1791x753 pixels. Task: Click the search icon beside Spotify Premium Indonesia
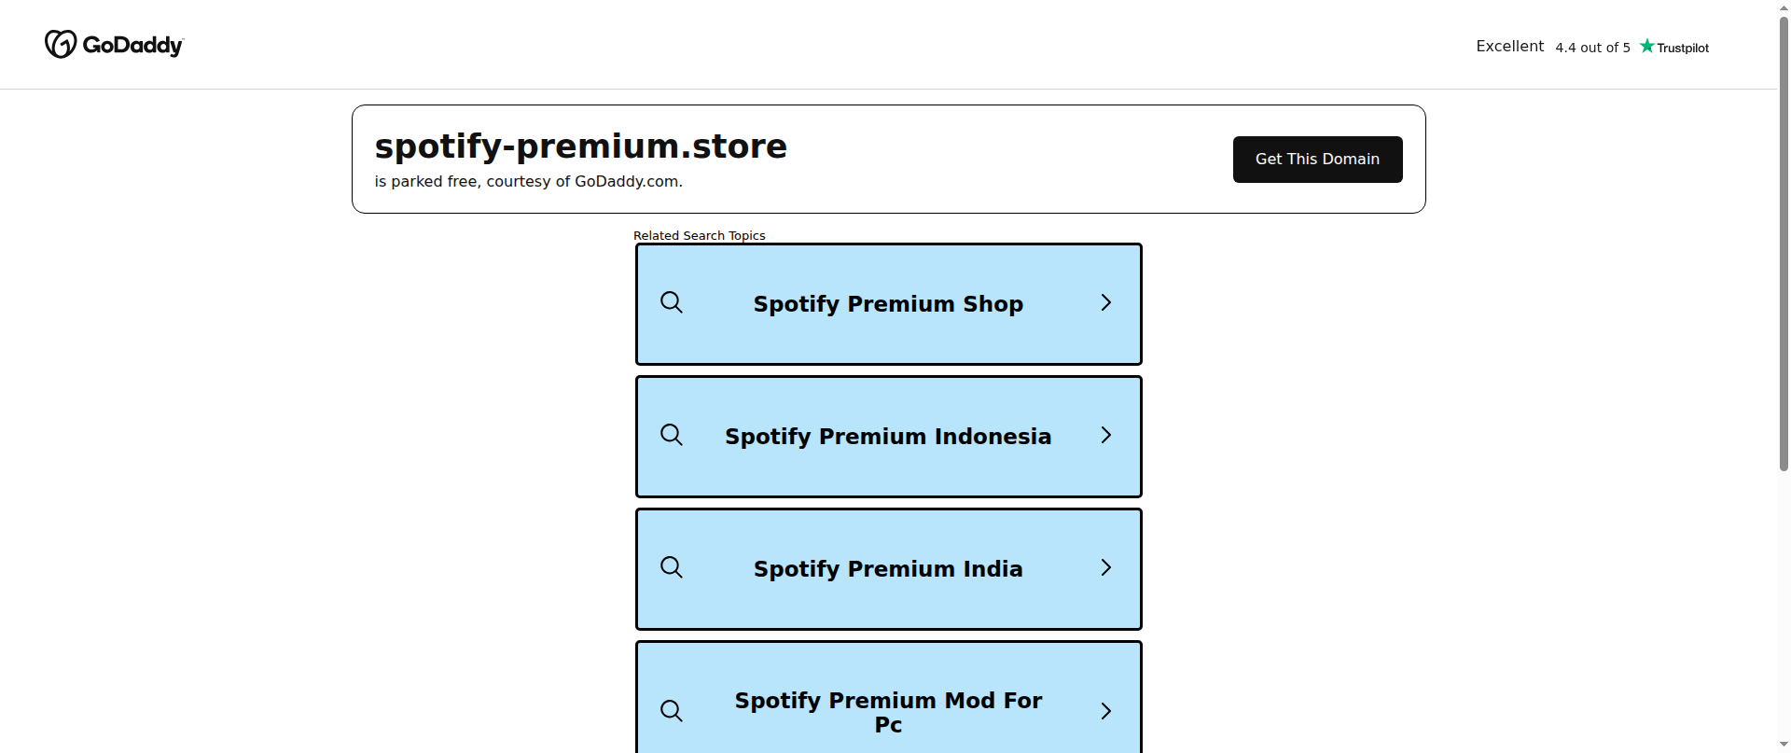pyautogui.click(x=672, y=435)
